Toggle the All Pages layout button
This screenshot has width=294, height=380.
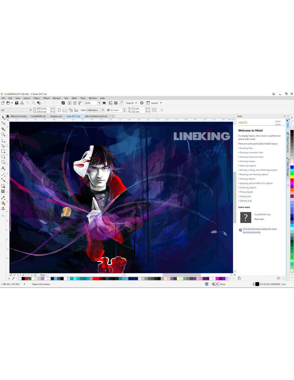(71, 110)
